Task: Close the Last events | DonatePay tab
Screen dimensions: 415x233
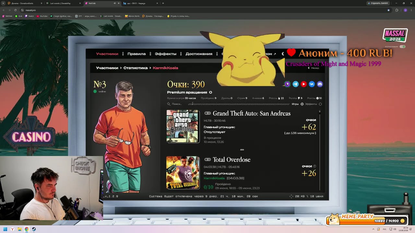Action: pyautogui.click(x=80, y=3)
